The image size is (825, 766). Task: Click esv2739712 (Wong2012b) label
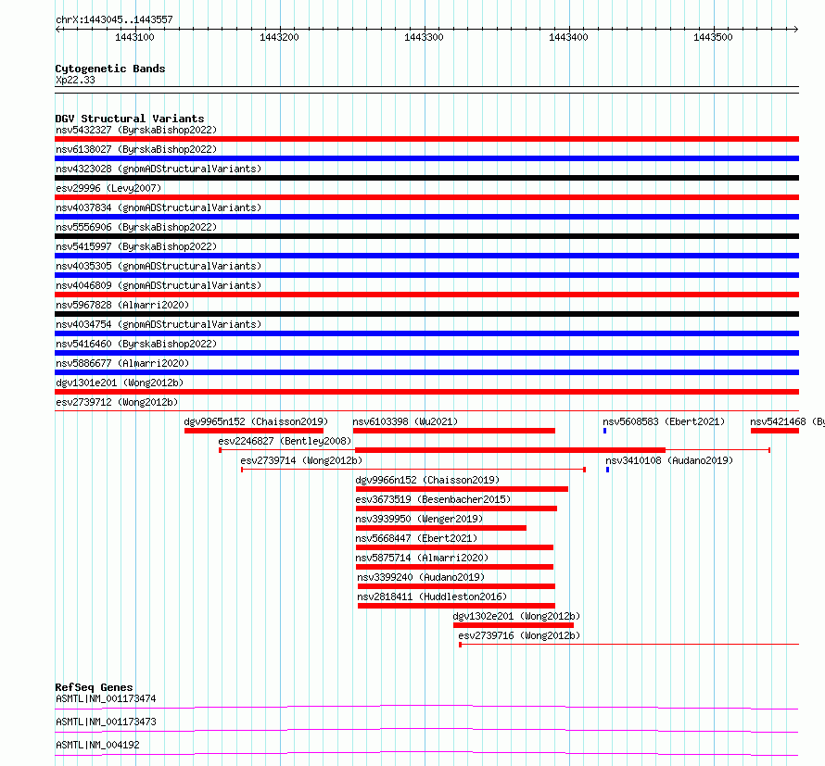[x=117, y=402]
